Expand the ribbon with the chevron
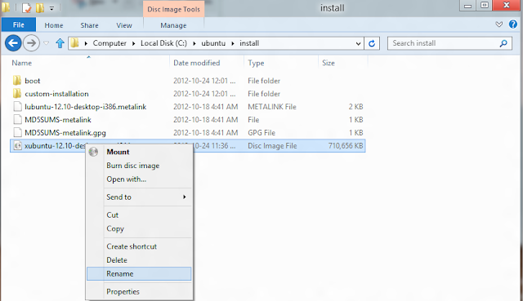 click(499, 24)
